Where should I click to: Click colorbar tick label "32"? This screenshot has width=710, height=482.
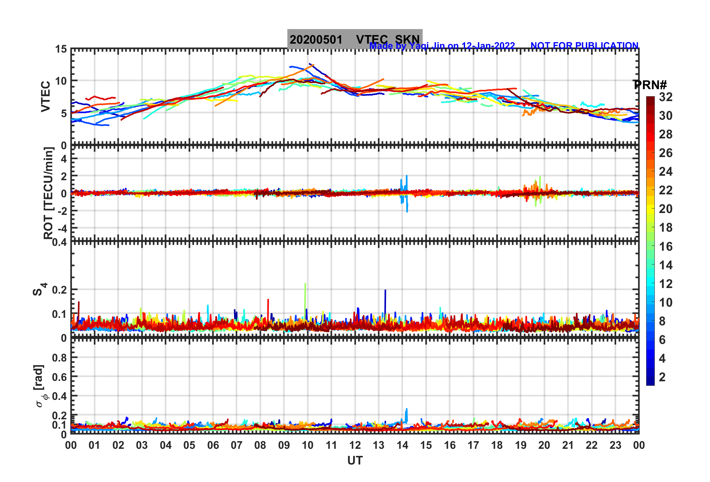click(666, 97)
